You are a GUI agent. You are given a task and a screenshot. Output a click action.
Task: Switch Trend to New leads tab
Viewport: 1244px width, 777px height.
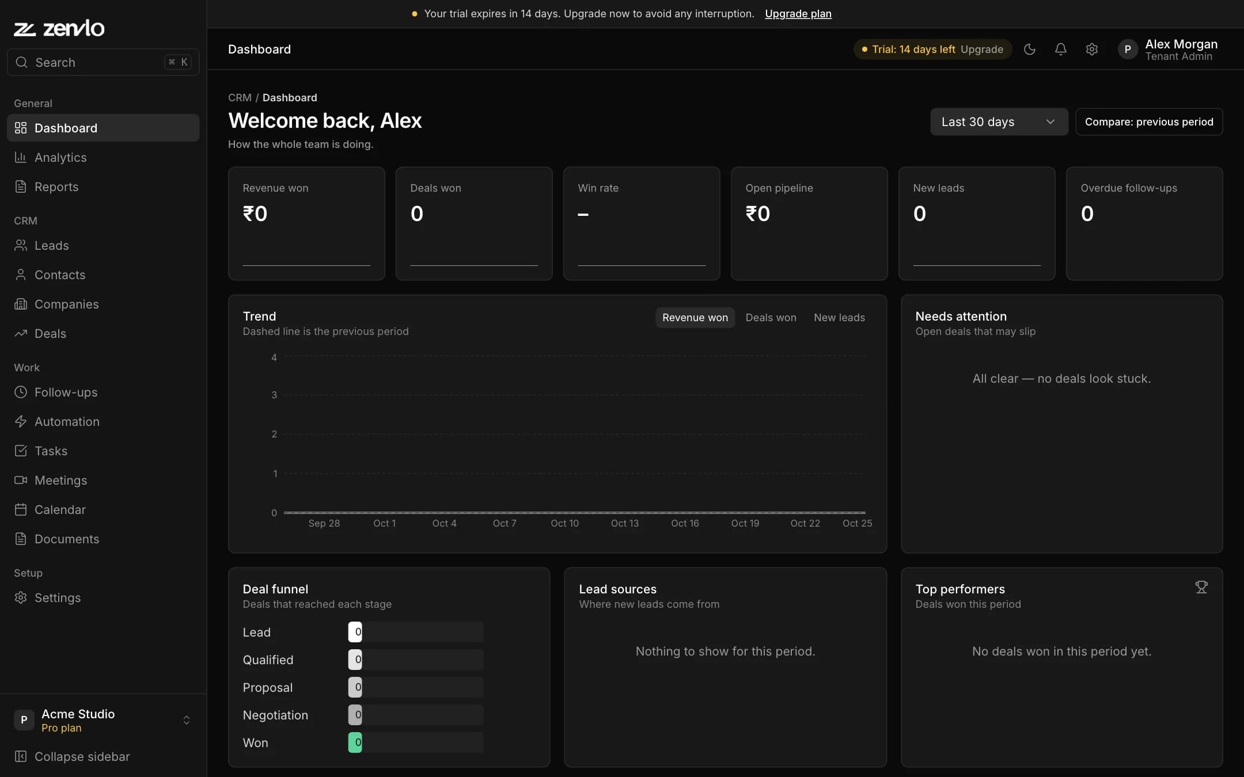pos(839,318)
